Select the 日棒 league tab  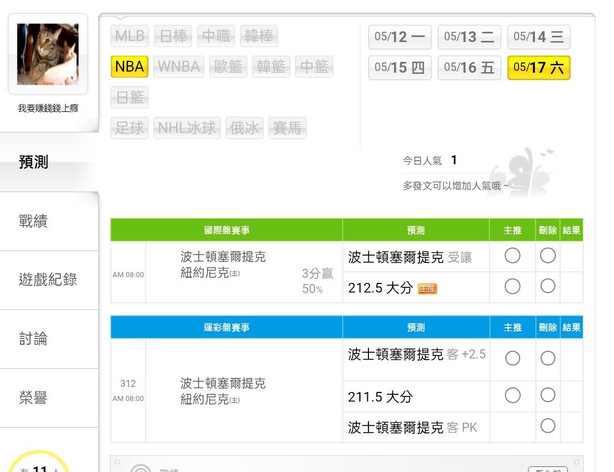pos(173,36)
